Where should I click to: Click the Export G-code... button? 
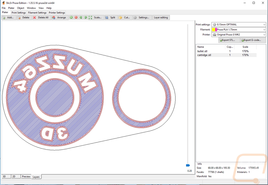point(253,40)
